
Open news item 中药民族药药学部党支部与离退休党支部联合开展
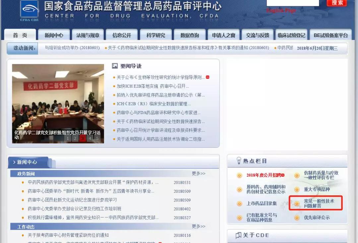click(93, 182)
